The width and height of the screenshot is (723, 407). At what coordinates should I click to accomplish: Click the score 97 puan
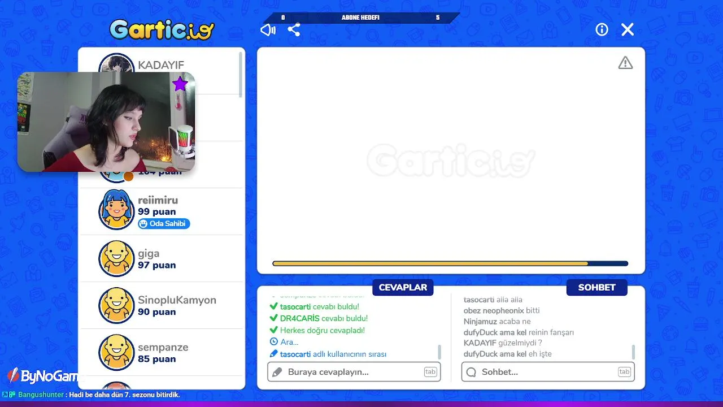pos(157,265)
